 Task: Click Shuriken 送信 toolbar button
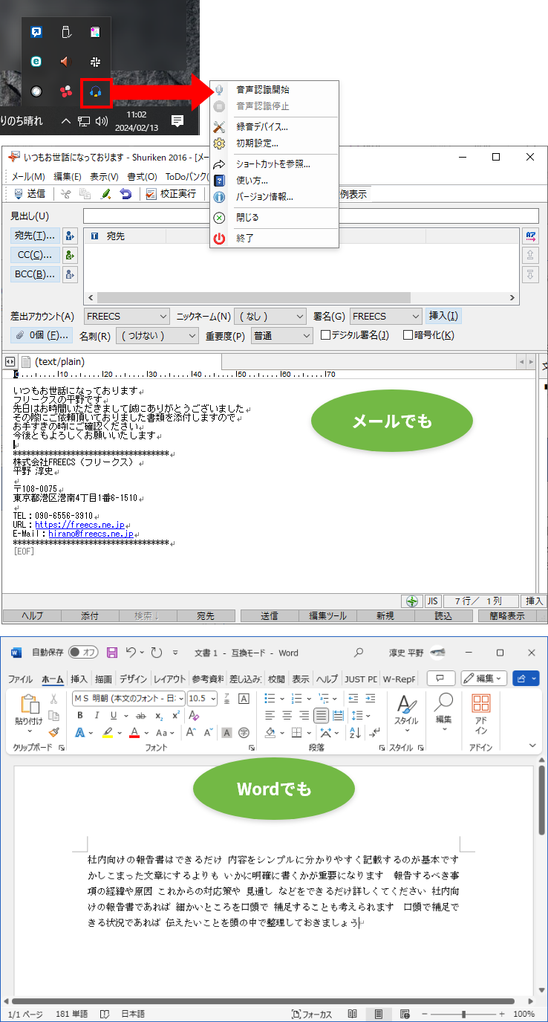pyautogui.click(x=30, y=194)
